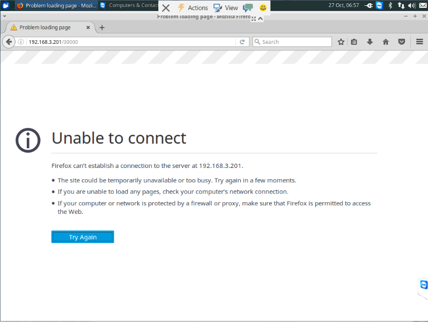This screenshot has width=428, height=322.
Task: Switch to Computers & Contacts taskbar item
Action: pos(129,5)
